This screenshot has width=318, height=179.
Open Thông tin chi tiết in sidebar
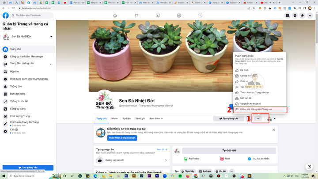coord(28,101)
